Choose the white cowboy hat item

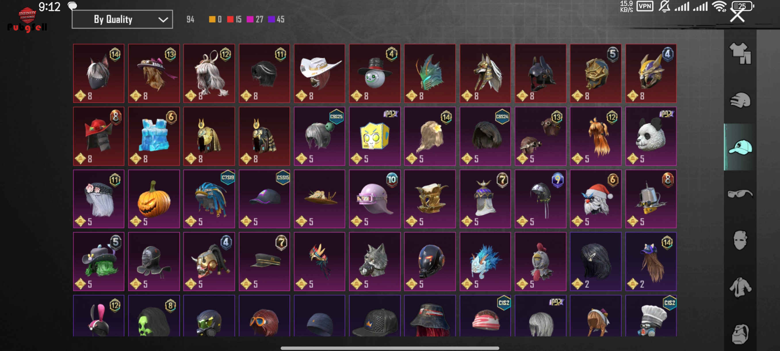[320, 73]
